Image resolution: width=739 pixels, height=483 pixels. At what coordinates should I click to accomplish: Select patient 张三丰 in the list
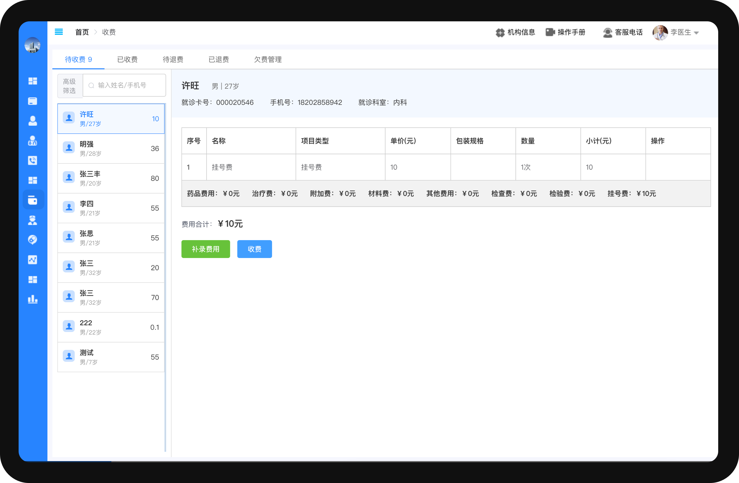tap(111, 178)
